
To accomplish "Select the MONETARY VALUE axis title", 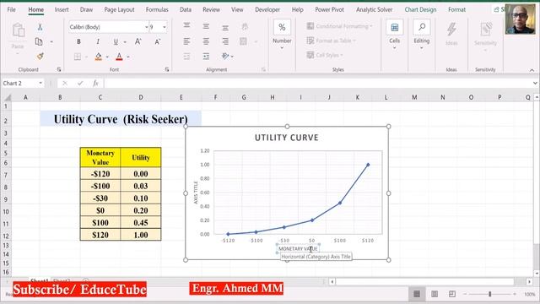I will (x=298, y=248).
